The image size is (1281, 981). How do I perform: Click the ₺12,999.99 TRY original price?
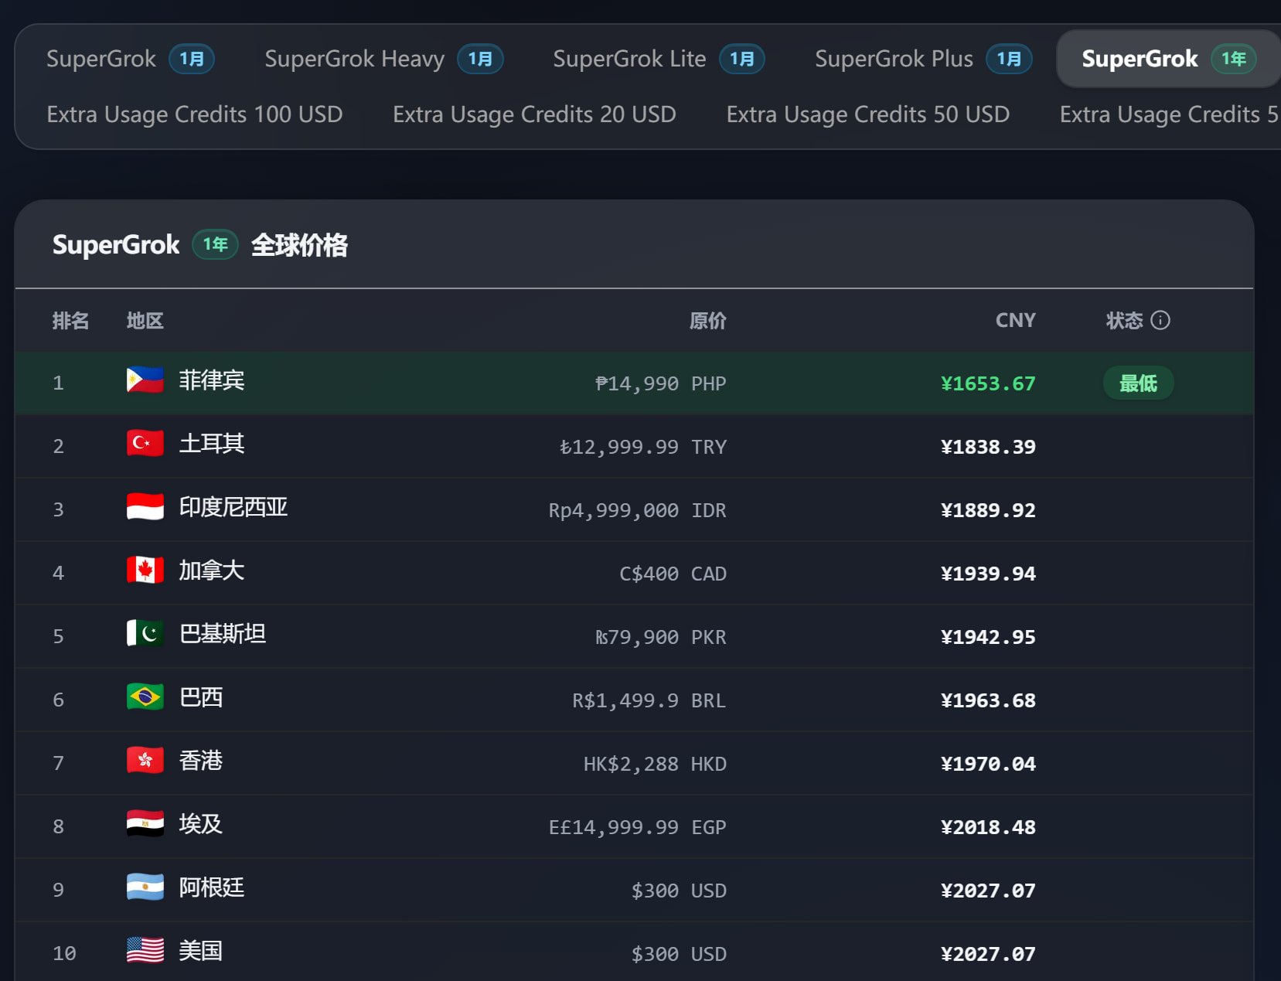coord(643,447)
